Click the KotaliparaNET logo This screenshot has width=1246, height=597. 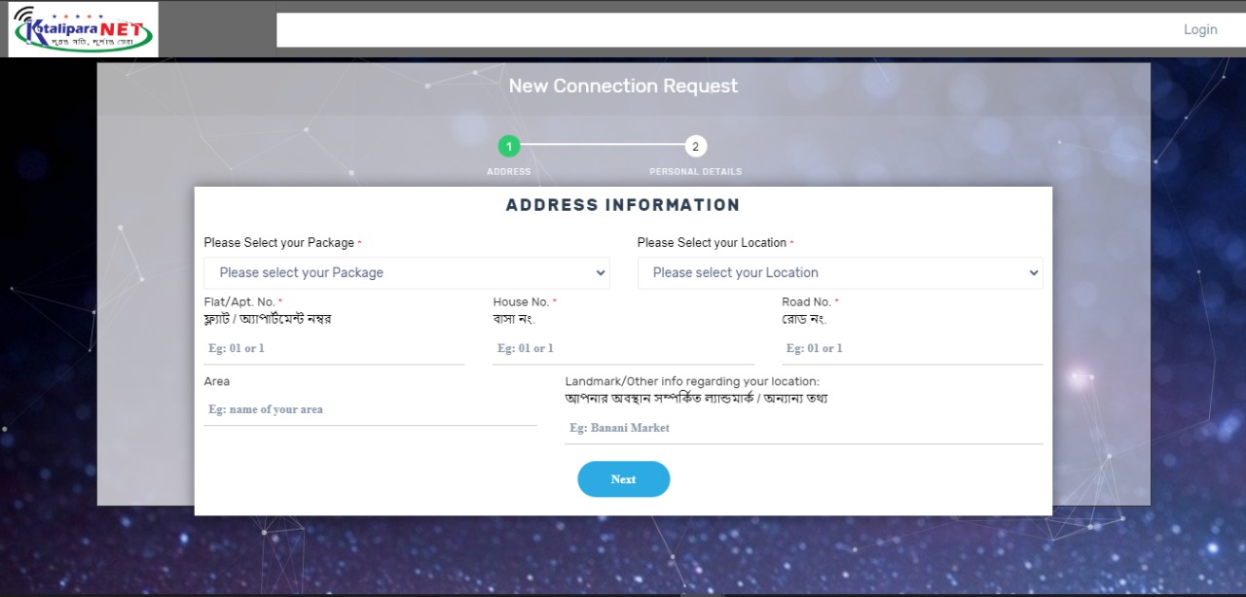pos(83,29)
